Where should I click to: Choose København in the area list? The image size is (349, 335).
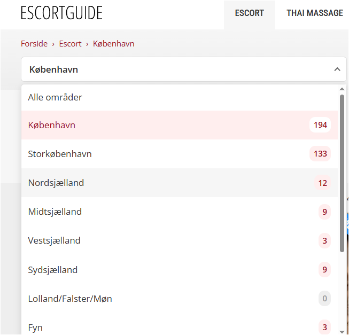[180, 125]
